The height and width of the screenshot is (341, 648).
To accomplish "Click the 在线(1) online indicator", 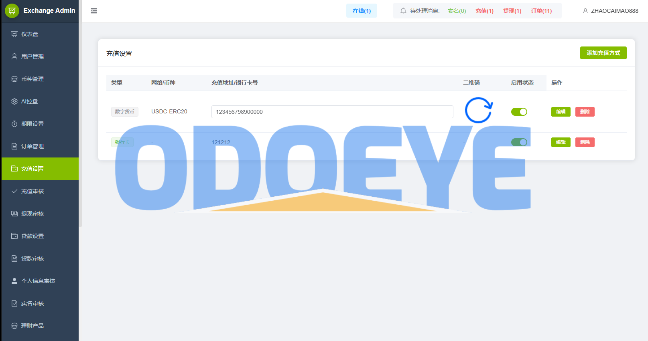I will 362,11.
